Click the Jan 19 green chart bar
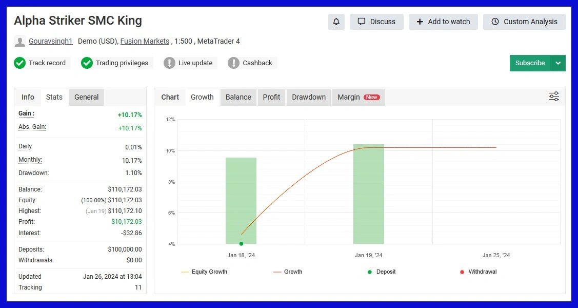 [368, 194]
